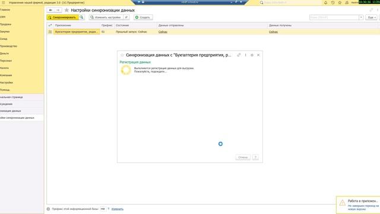Click link icon at top right of page
This screenshot has height=214, width=380.
(371, 10)
